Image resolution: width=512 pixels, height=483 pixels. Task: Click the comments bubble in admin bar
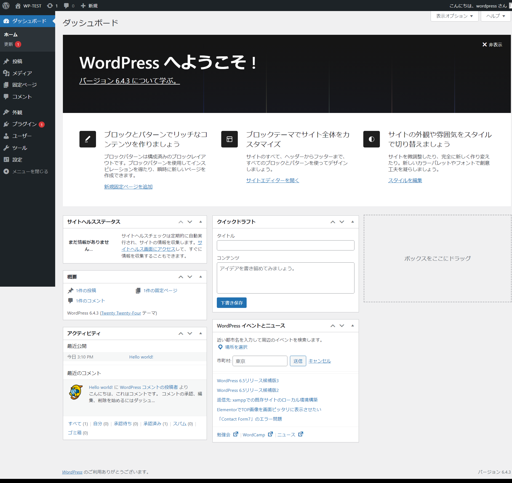66,6
